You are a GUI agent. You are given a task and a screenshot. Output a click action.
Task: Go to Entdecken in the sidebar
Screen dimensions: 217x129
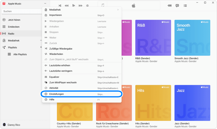(x=21, y=27)
